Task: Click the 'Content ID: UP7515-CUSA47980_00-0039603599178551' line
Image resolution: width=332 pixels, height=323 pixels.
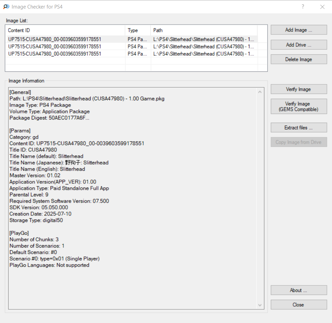Action: pyautogui.click(x=77, y=143)
